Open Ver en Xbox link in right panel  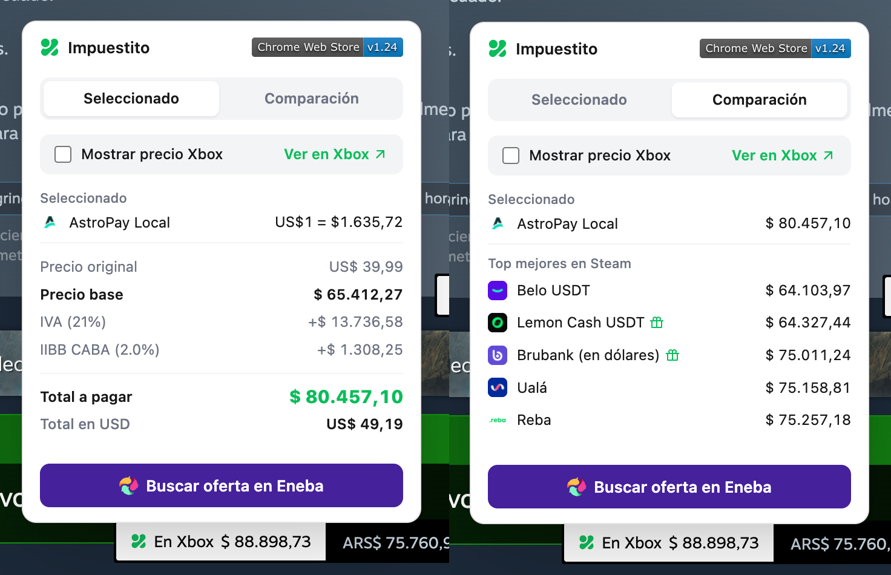[783, 156]
